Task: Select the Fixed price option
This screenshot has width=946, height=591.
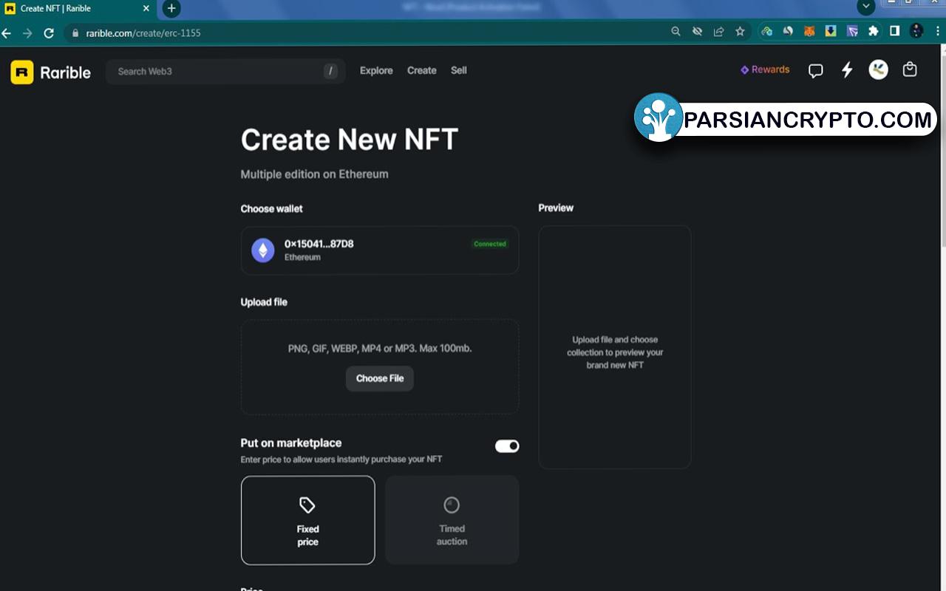Action: (307, 520)
